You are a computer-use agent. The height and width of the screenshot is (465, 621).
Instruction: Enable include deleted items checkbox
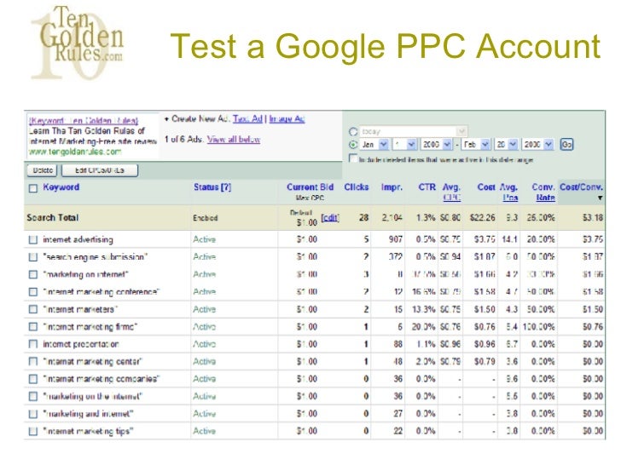click(x=353, y=158)
